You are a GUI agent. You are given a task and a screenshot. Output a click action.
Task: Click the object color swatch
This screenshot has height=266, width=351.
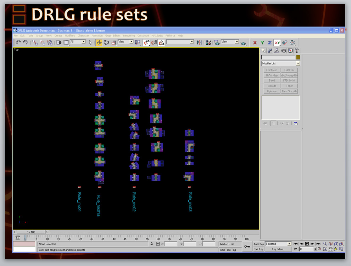pos(298,57)
